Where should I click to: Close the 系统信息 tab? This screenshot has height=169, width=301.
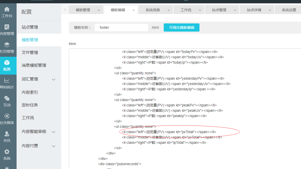pyautogui.click(x=169, y=10)
